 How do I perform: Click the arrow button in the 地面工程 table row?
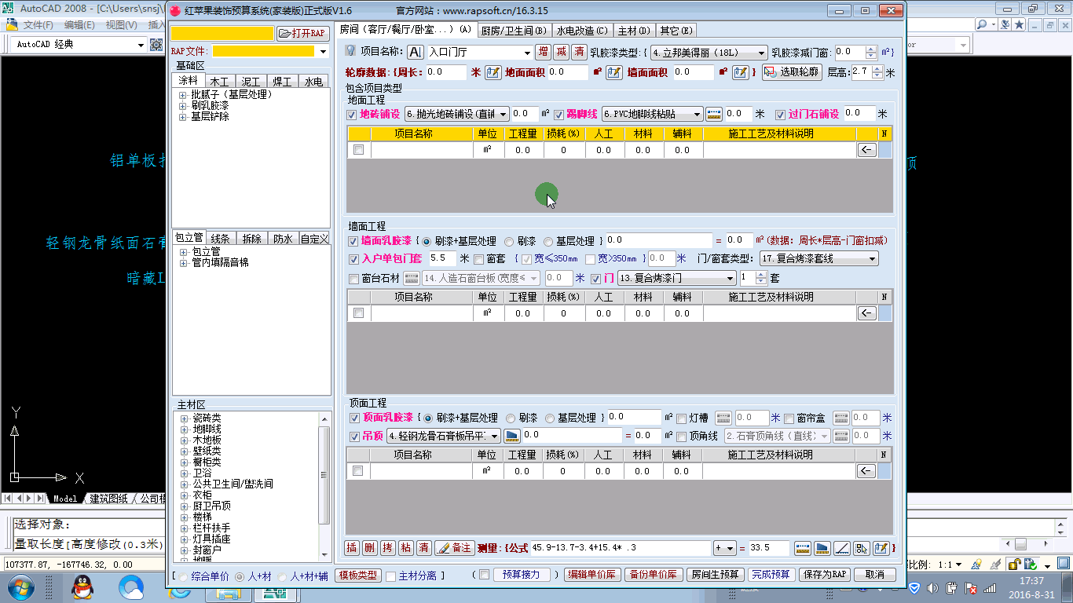866,150
